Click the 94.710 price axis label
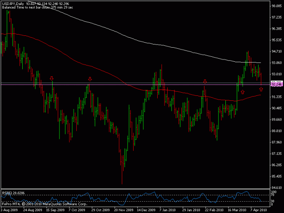Screen dimensions: 284x213 pos(277,51)
